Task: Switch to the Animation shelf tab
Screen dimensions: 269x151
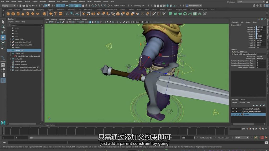Action: [x=61, y=10]
